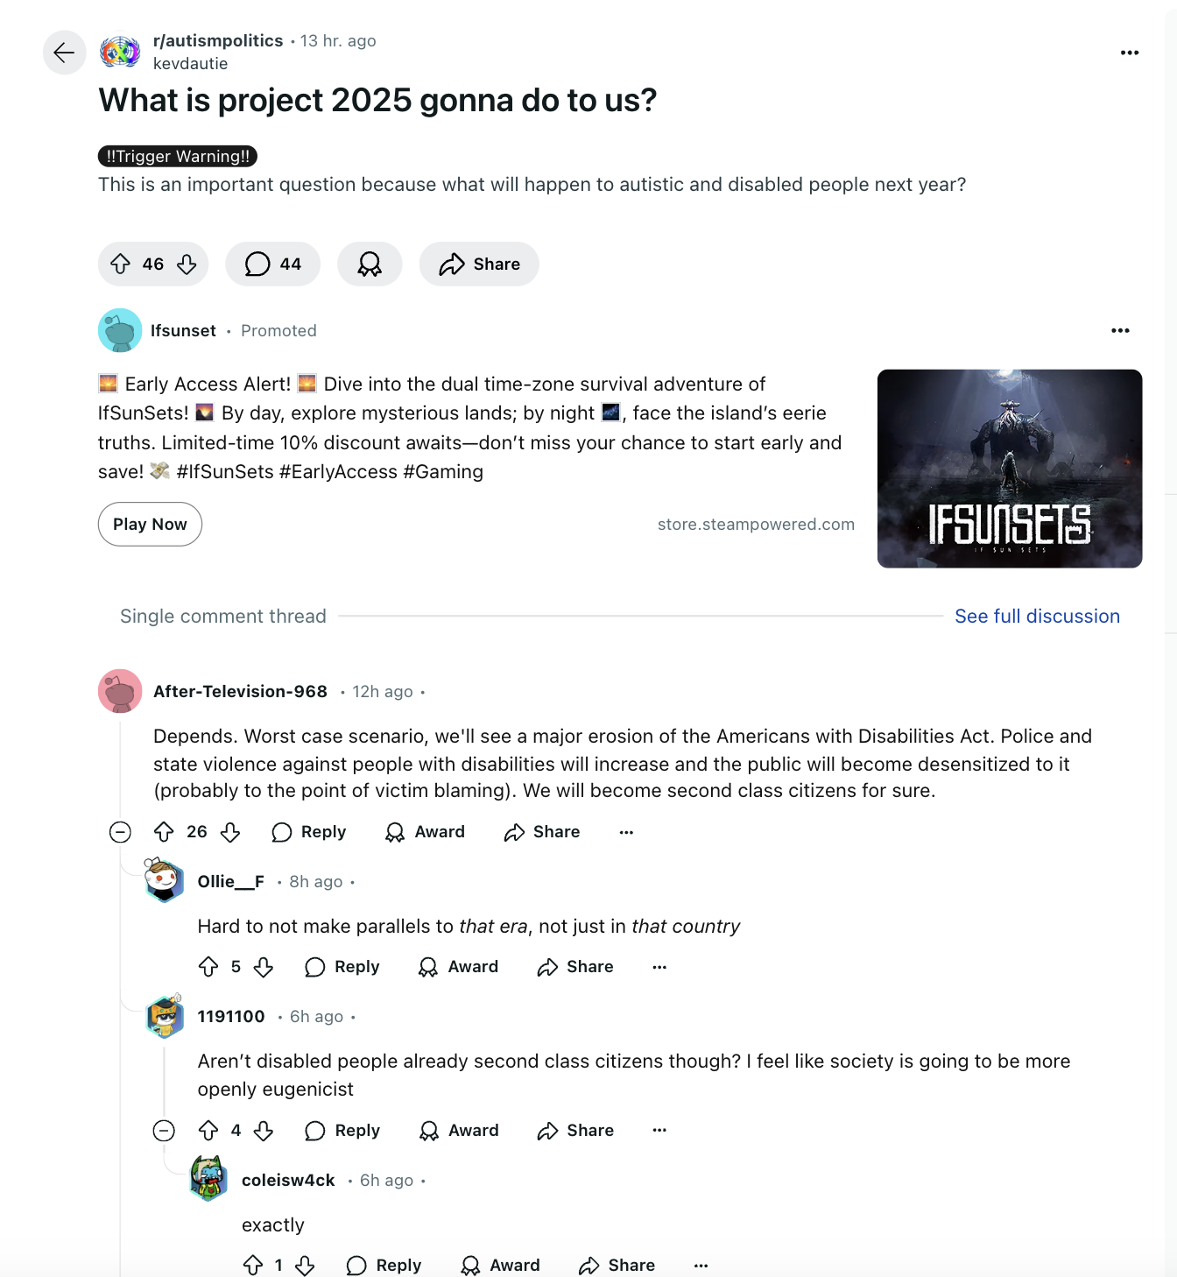Open more options on Ollie__F's comment
1177x1277 pixels.
(659, 967)
